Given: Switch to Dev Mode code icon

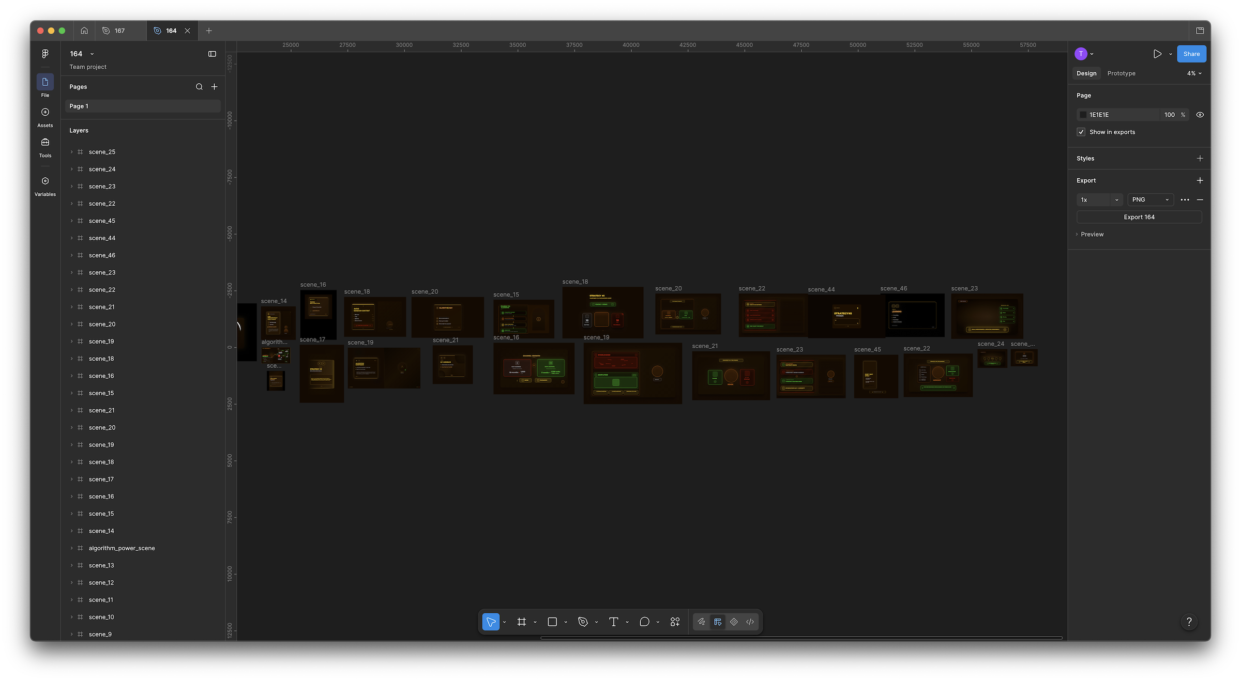Looking at the screenshot, I should point(750,622).
